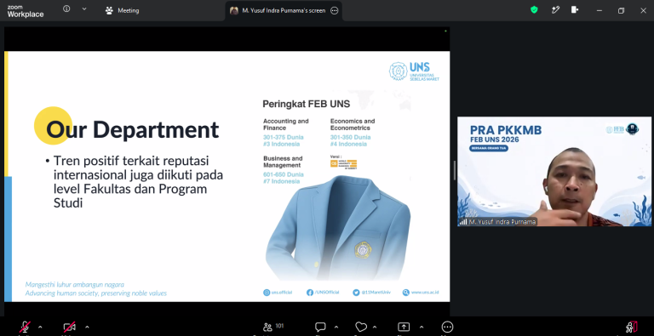
Task: Click "Accounting and Finance" ranking heading
Action: tap(286, 124)
